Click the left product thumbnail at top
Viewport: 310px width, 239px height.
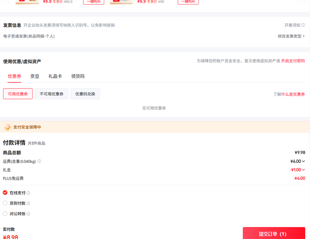click(x=27, y=2)
